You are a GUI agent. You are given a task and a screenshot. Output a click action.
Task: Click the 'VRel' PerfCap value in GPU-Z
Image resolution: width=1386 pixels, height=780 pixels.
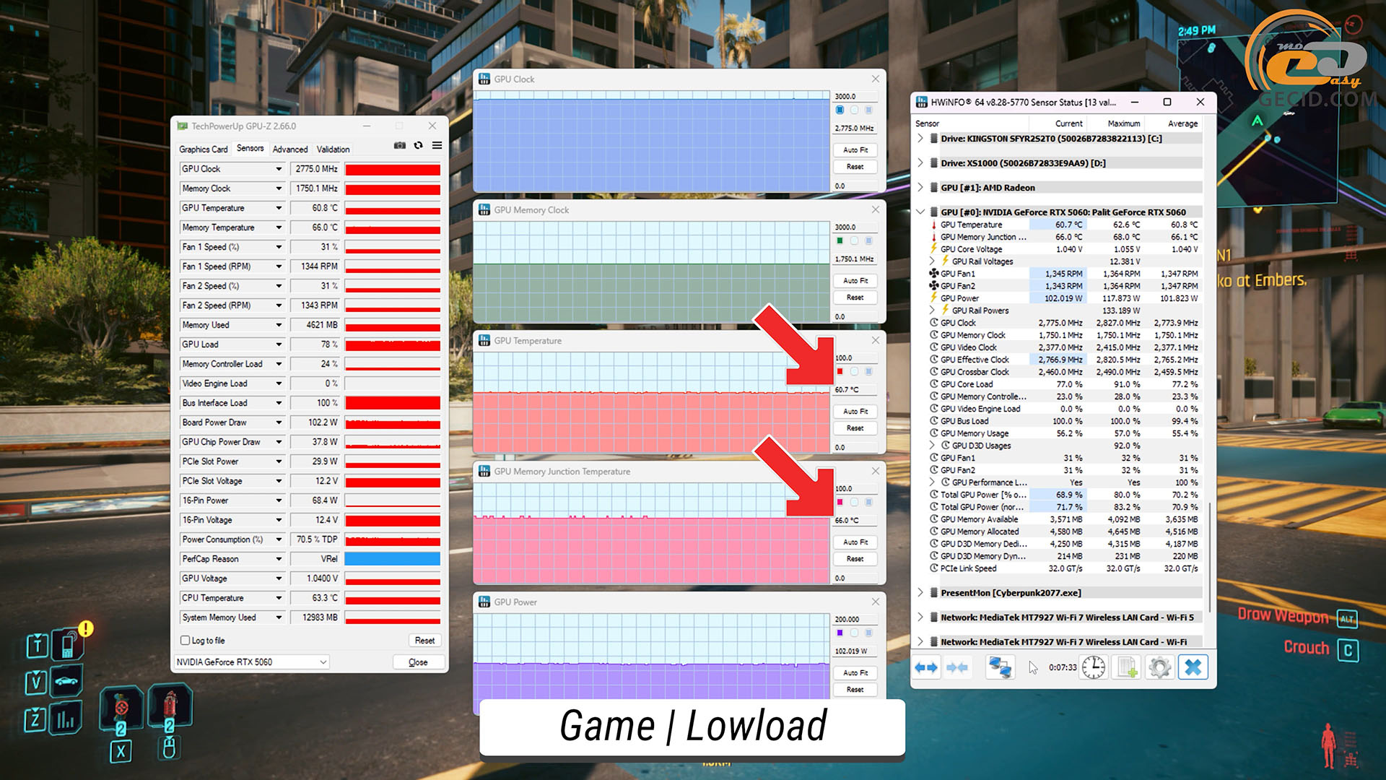point(316,559)
